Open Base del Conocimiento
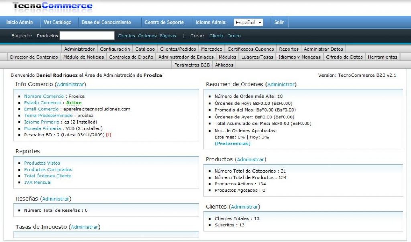The width and height of the screenshot is (411, 242). [x=106, y=22]
